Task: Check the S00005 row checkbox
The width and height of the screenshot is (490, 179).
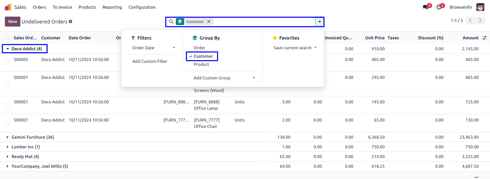Action: 7,62
